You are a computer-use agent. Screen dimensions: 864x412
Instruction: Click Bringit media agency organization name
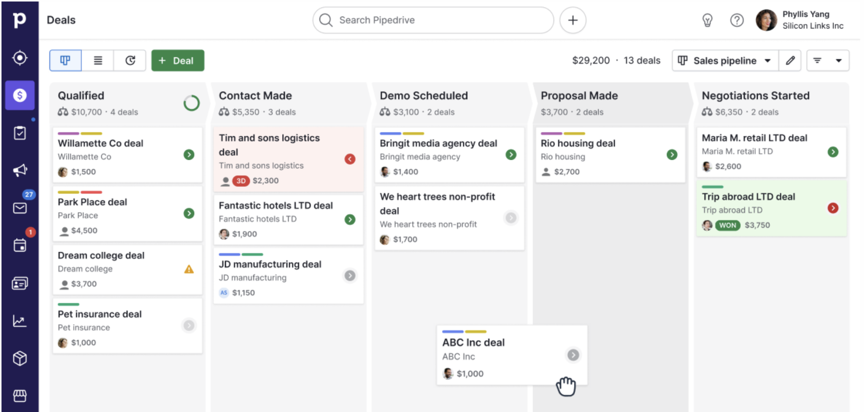point(420,157)
